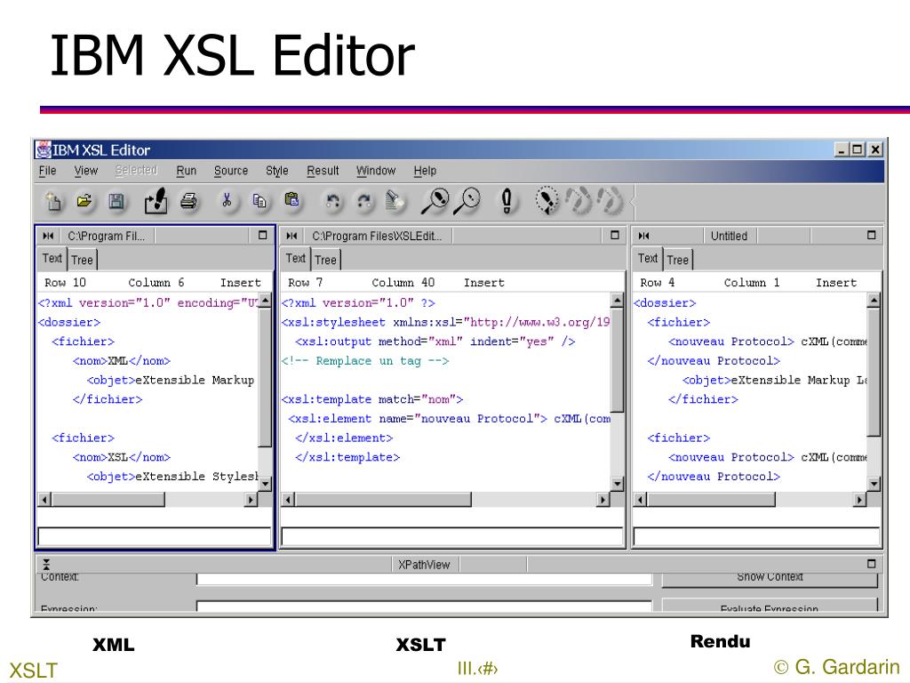Click the Redo arrow icon
910x683 pixels.
tap(363, 202)
